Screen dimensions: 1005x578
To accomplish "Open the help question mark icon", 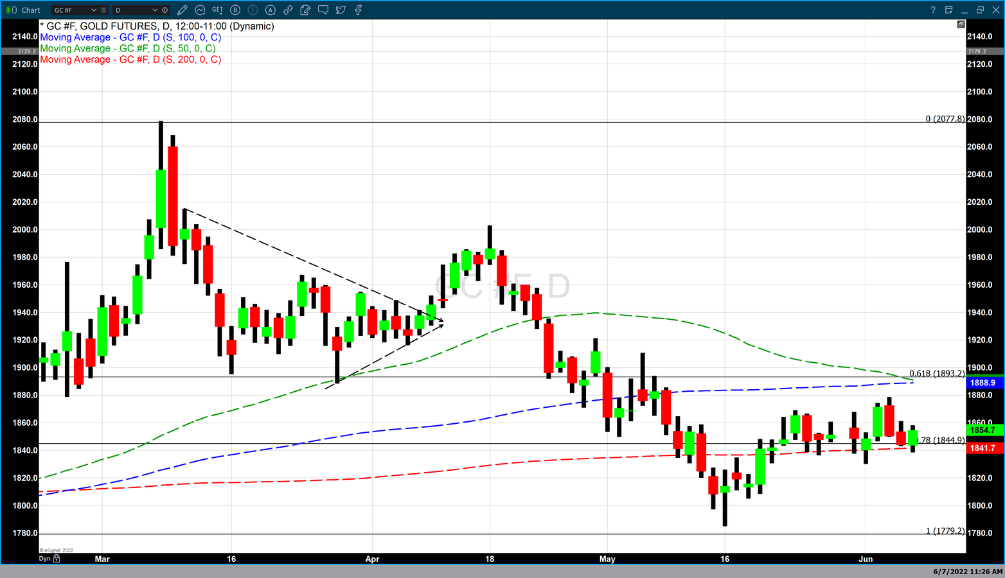I will click(933, 10).
